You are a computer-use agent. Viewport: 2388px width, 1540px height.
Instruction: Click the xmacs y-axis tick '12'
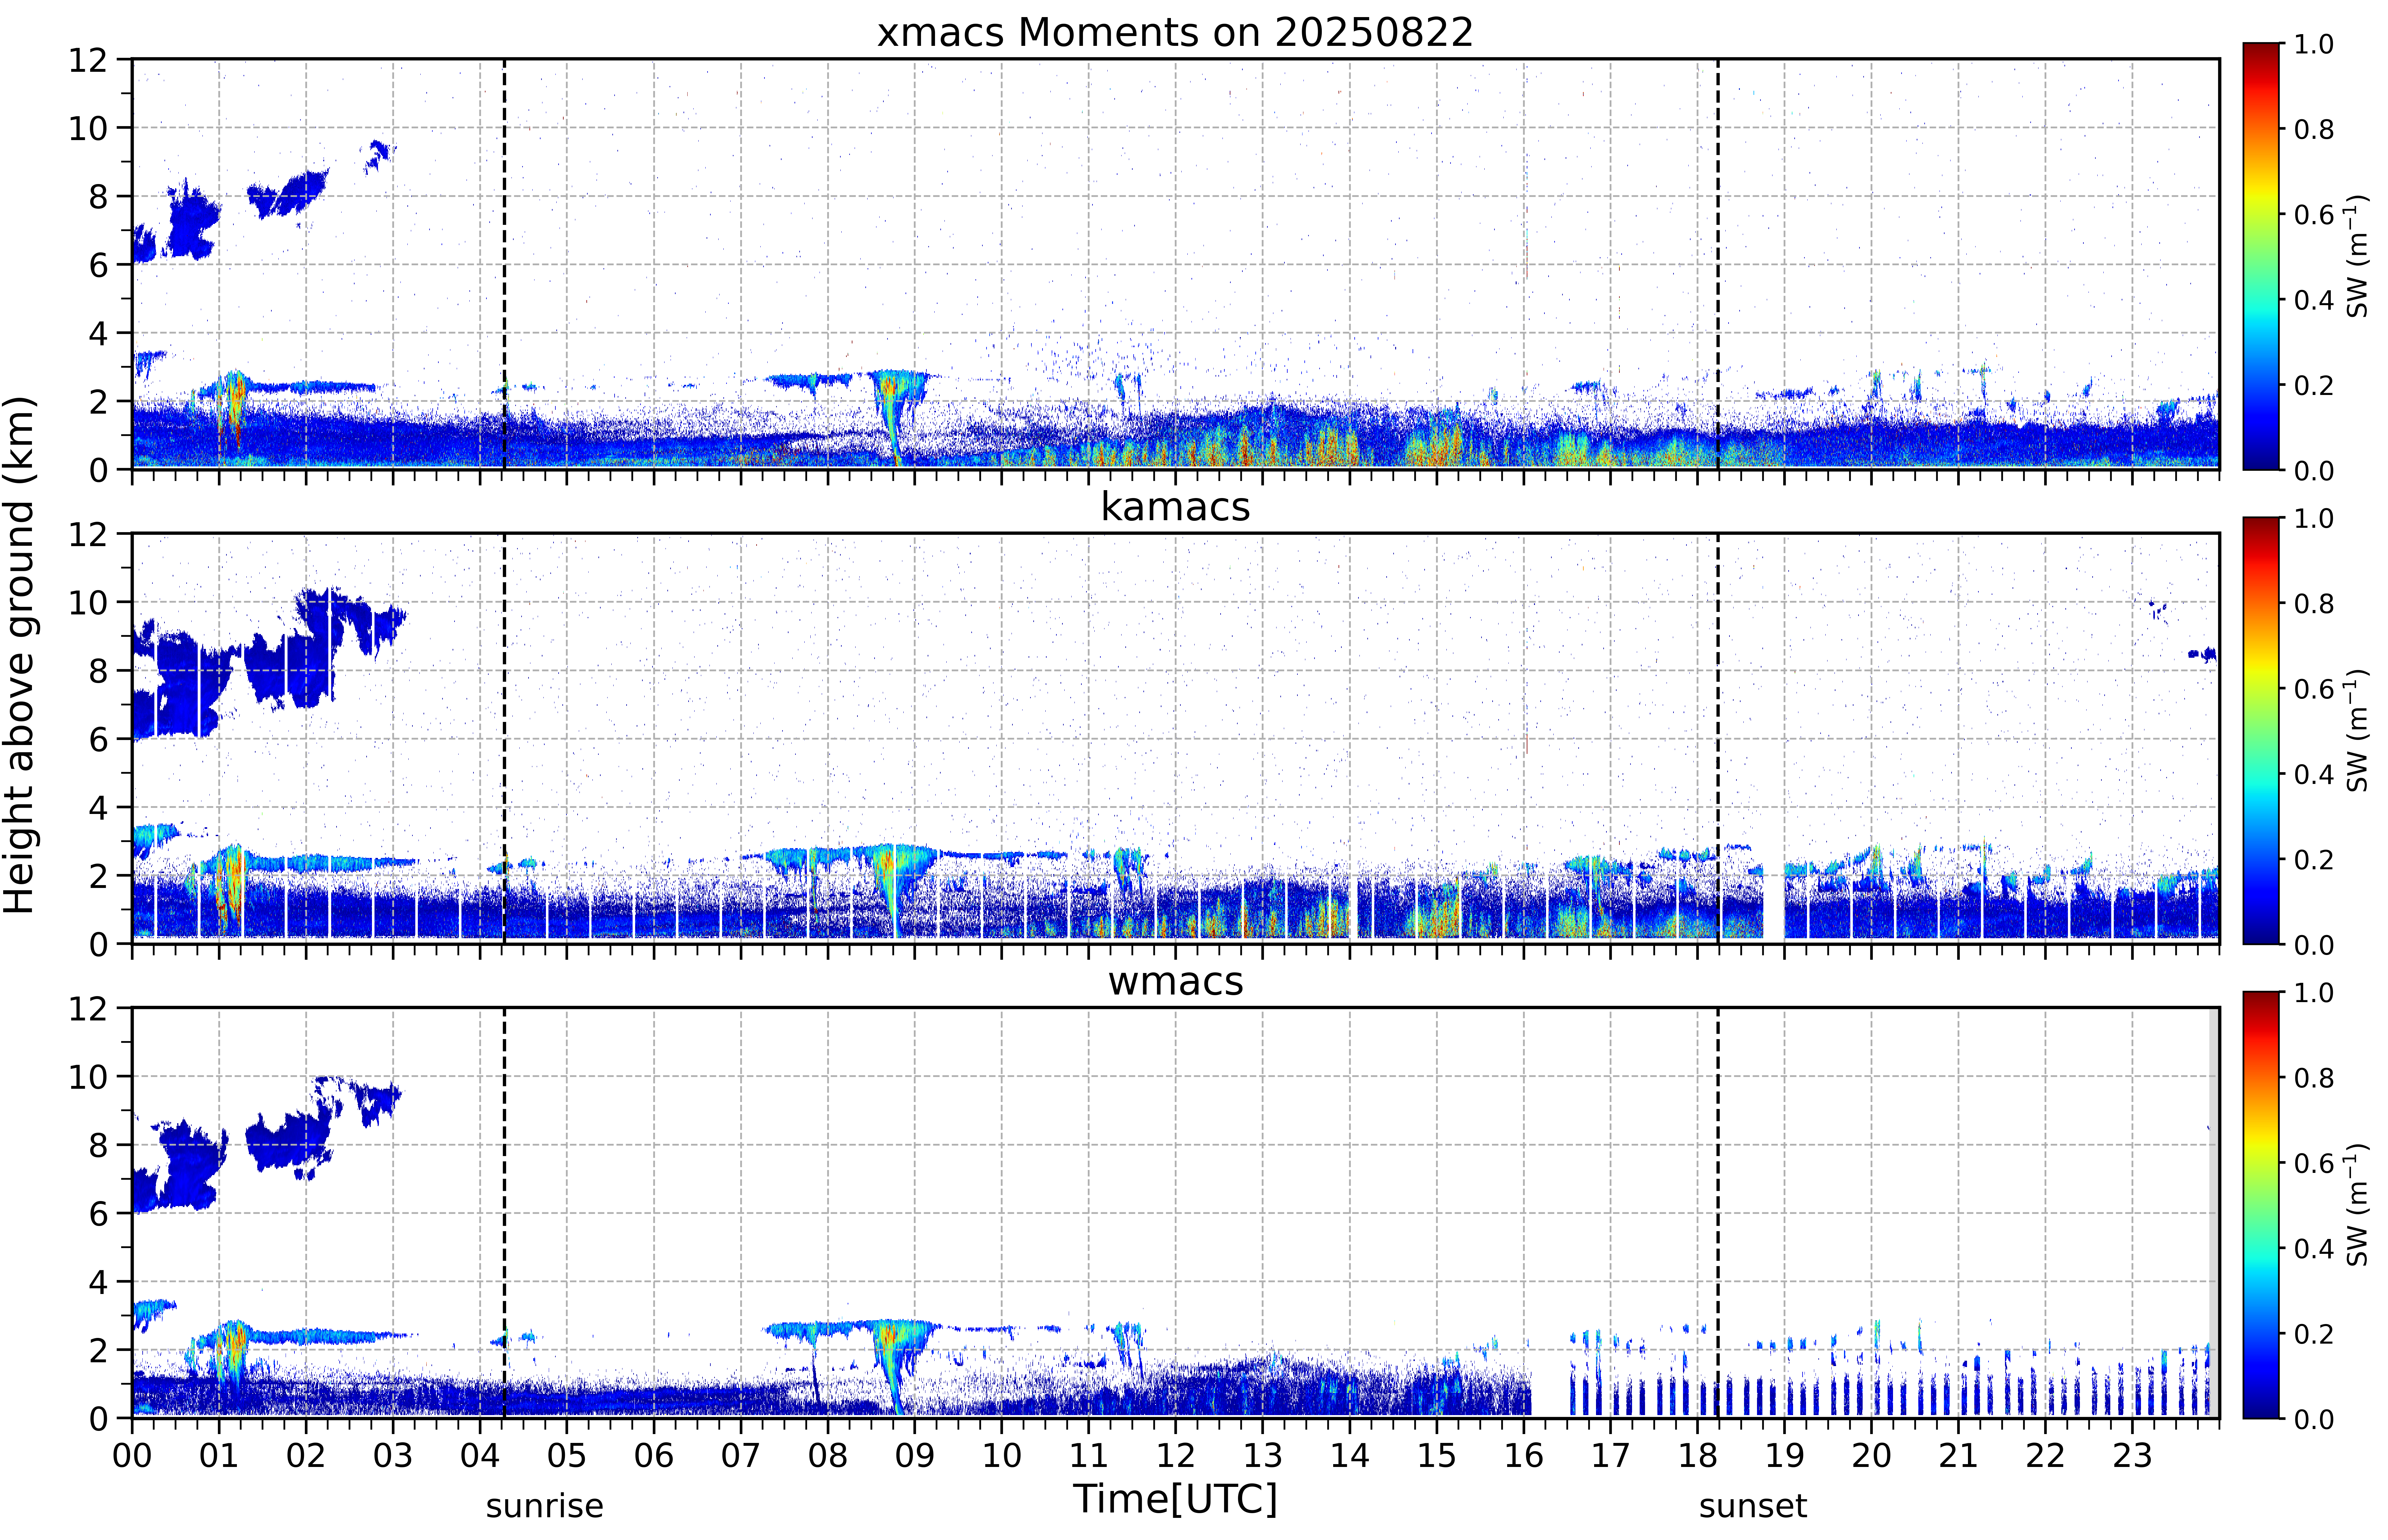(88, 60)
